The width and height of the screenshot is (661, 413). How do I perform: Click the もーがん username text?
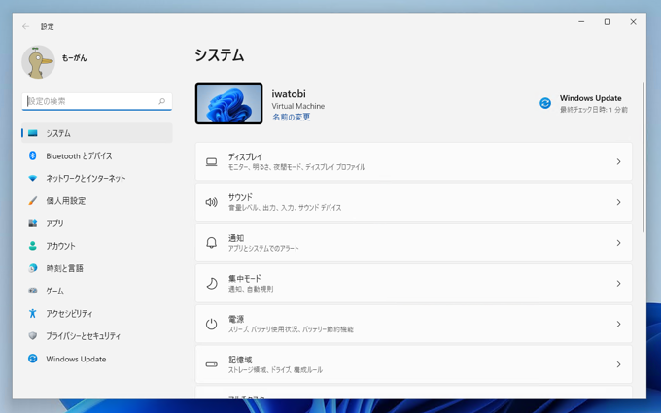click(x=74, y=58)
